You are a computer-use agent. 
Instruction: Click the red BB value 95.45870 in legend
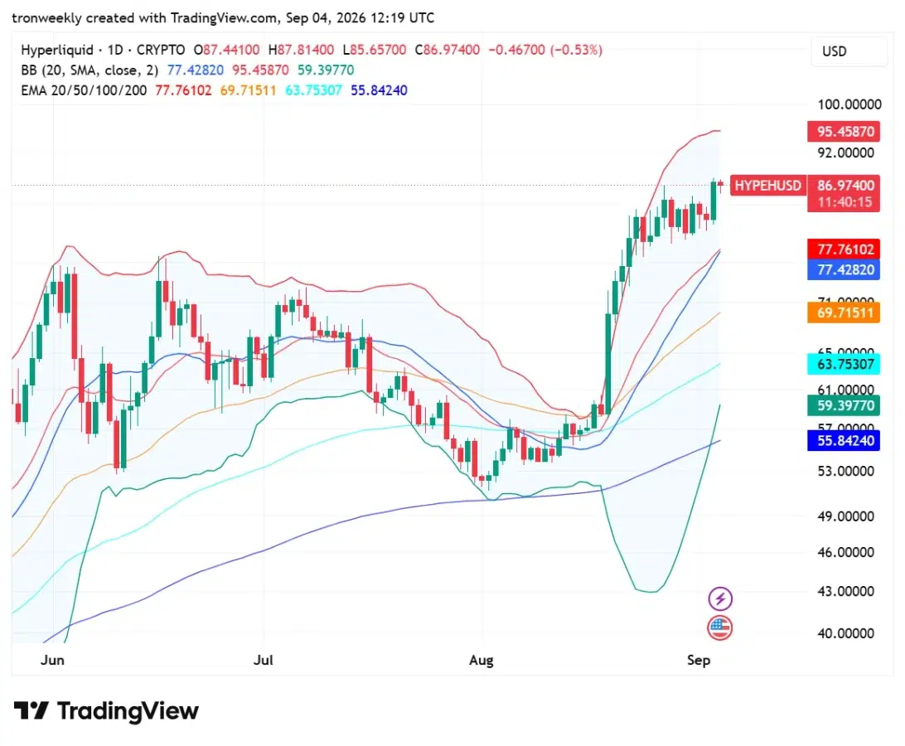coord(260,70)
